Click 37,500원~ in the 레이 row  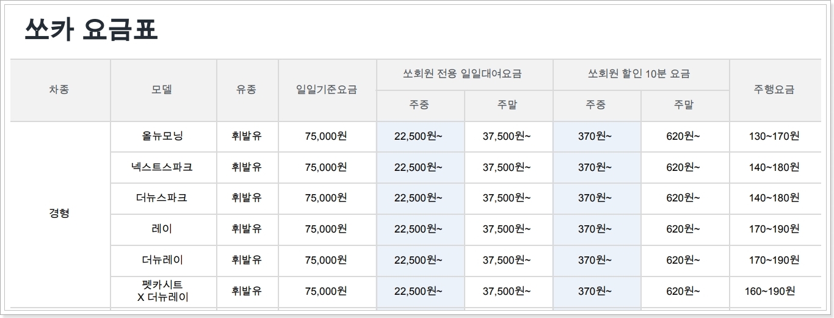(x=507, y=229)
